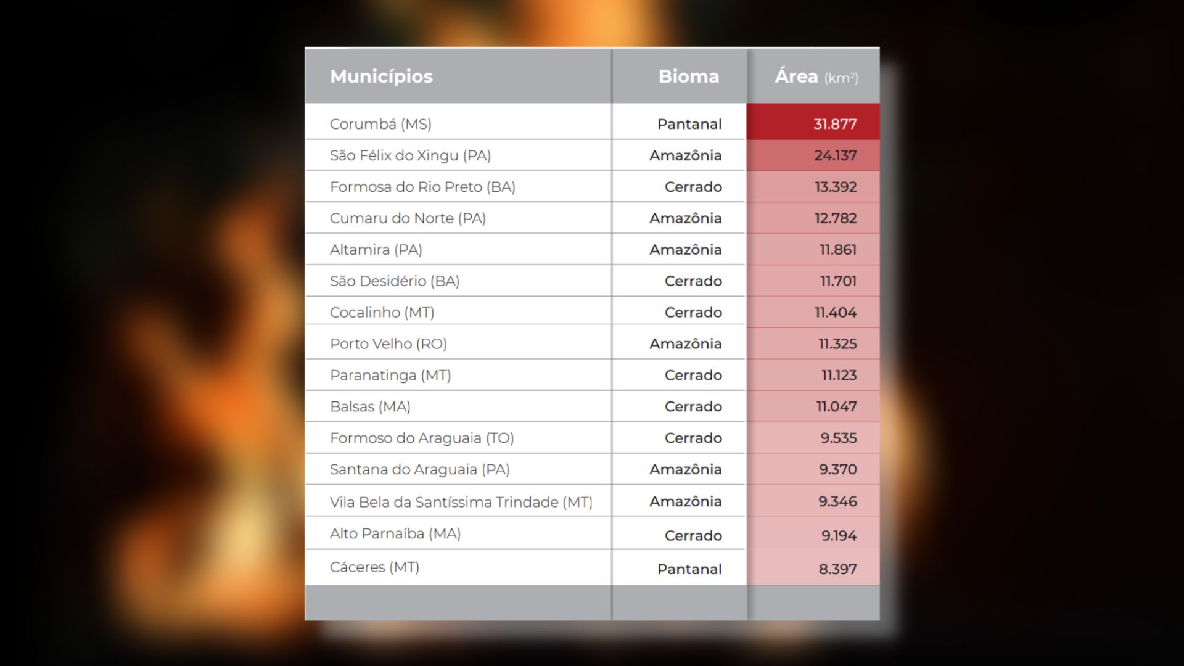Click the Bioma column header
1184x666 pixels.
click(x=688, y=76)
